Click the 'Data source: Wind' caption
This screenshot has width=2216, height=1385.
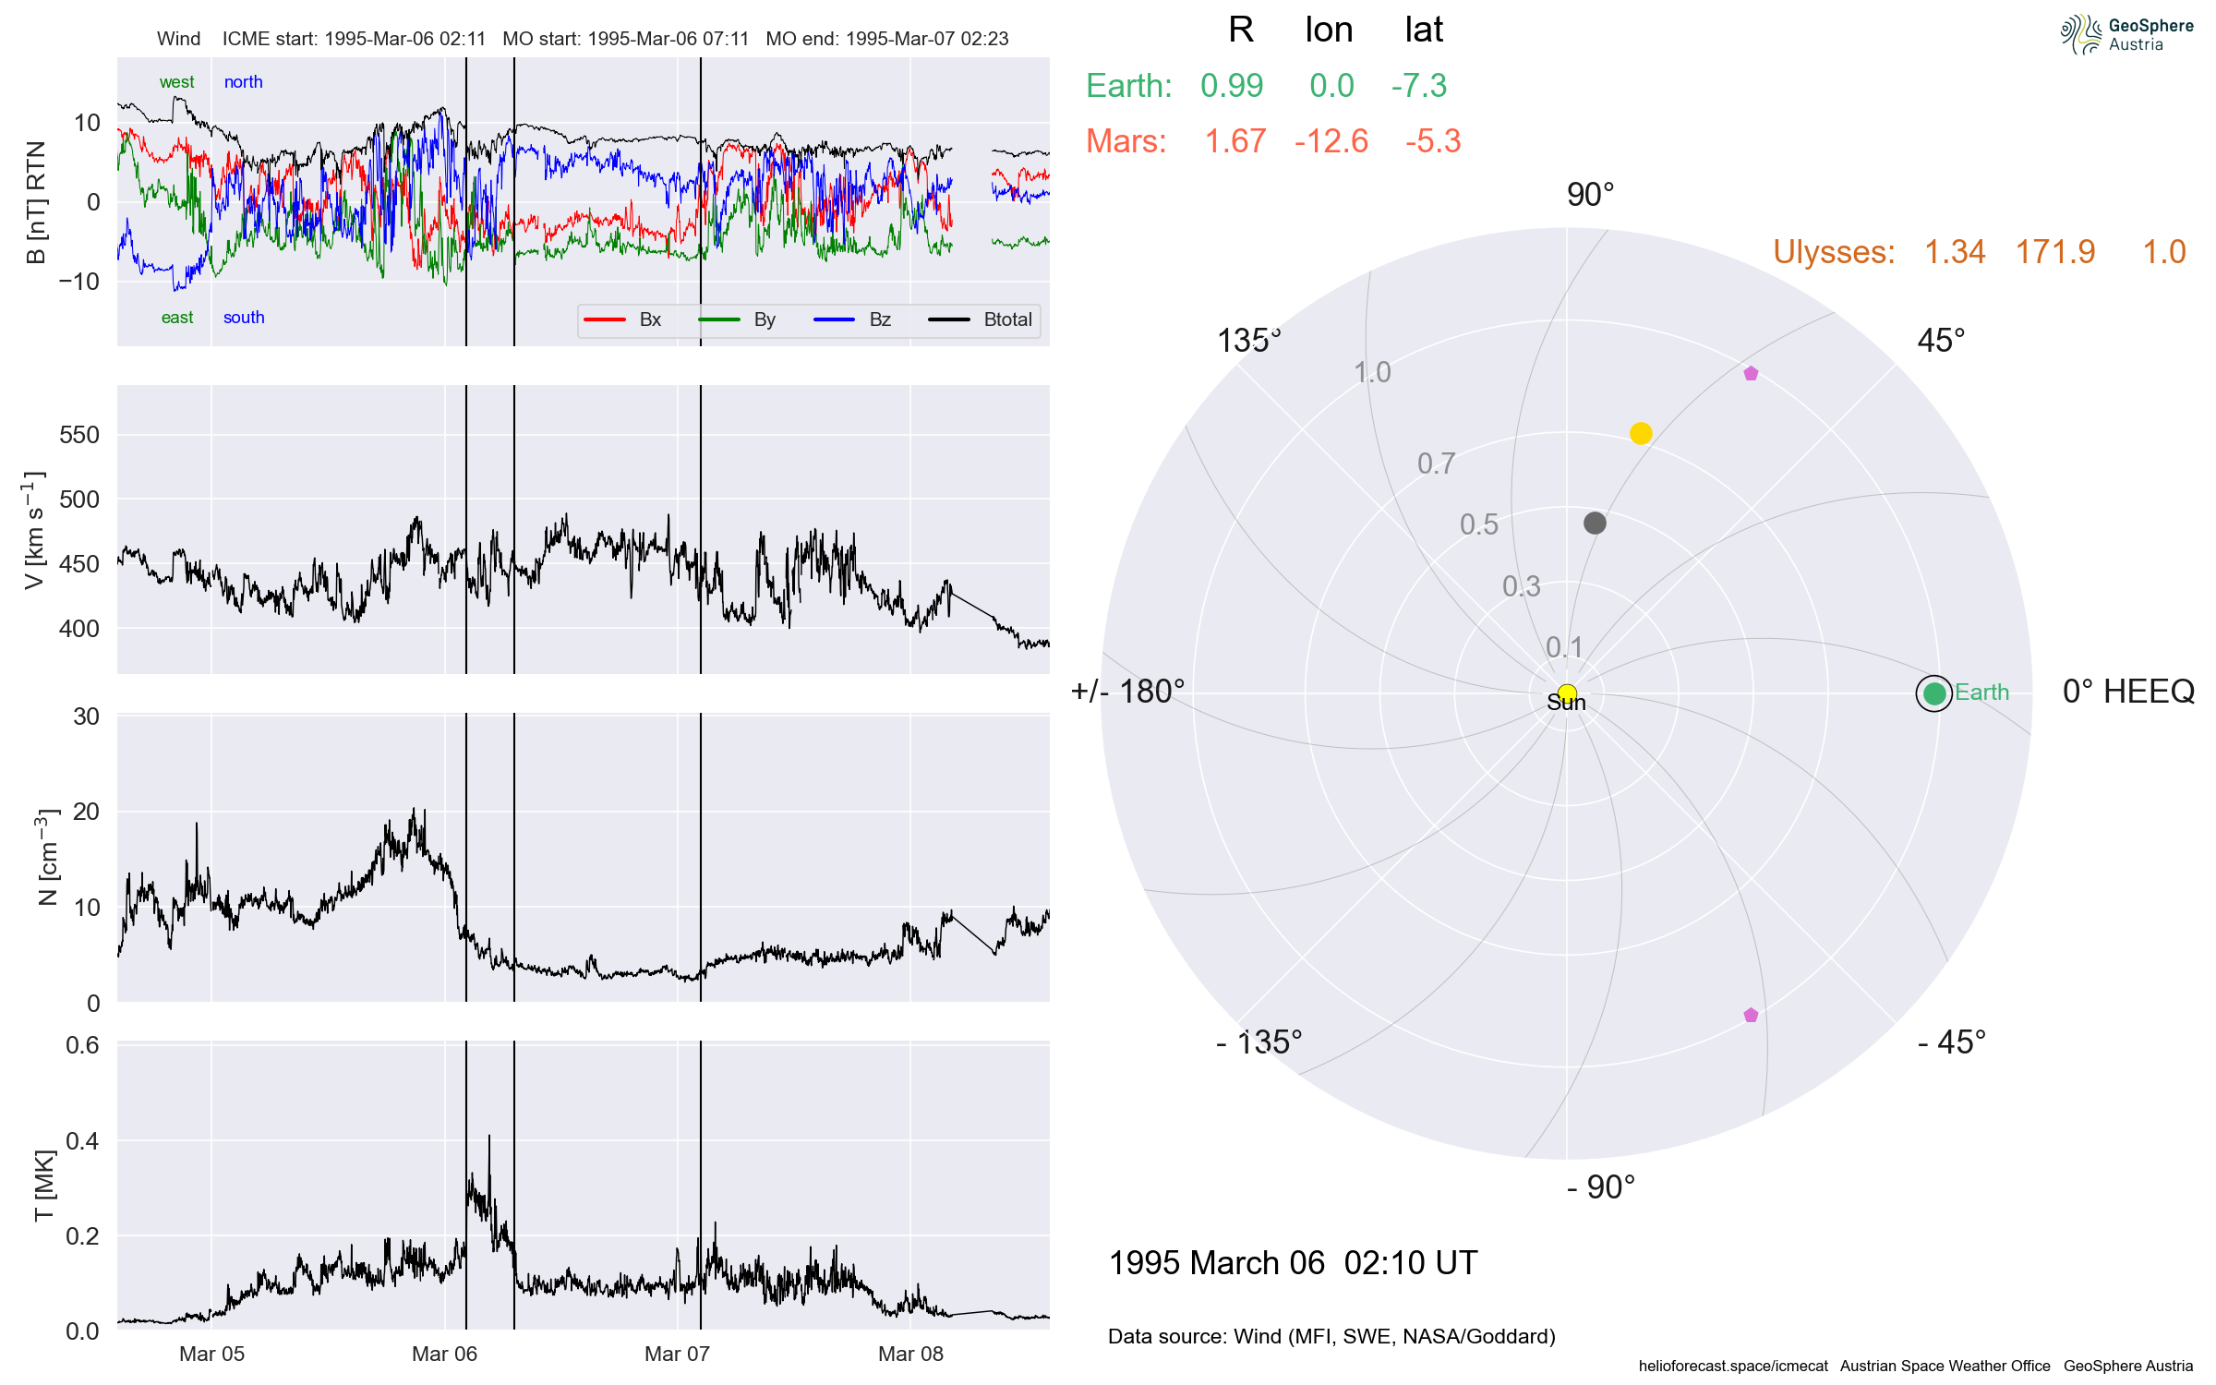pos(1331,1336)
